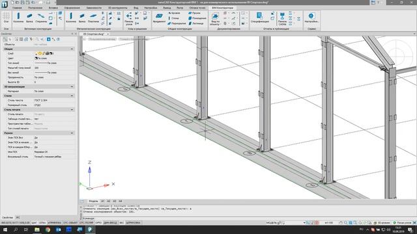The width and height of the screenshot is (417, 234).
Task: Click the taskbar search icon
Action: (16, 229)
